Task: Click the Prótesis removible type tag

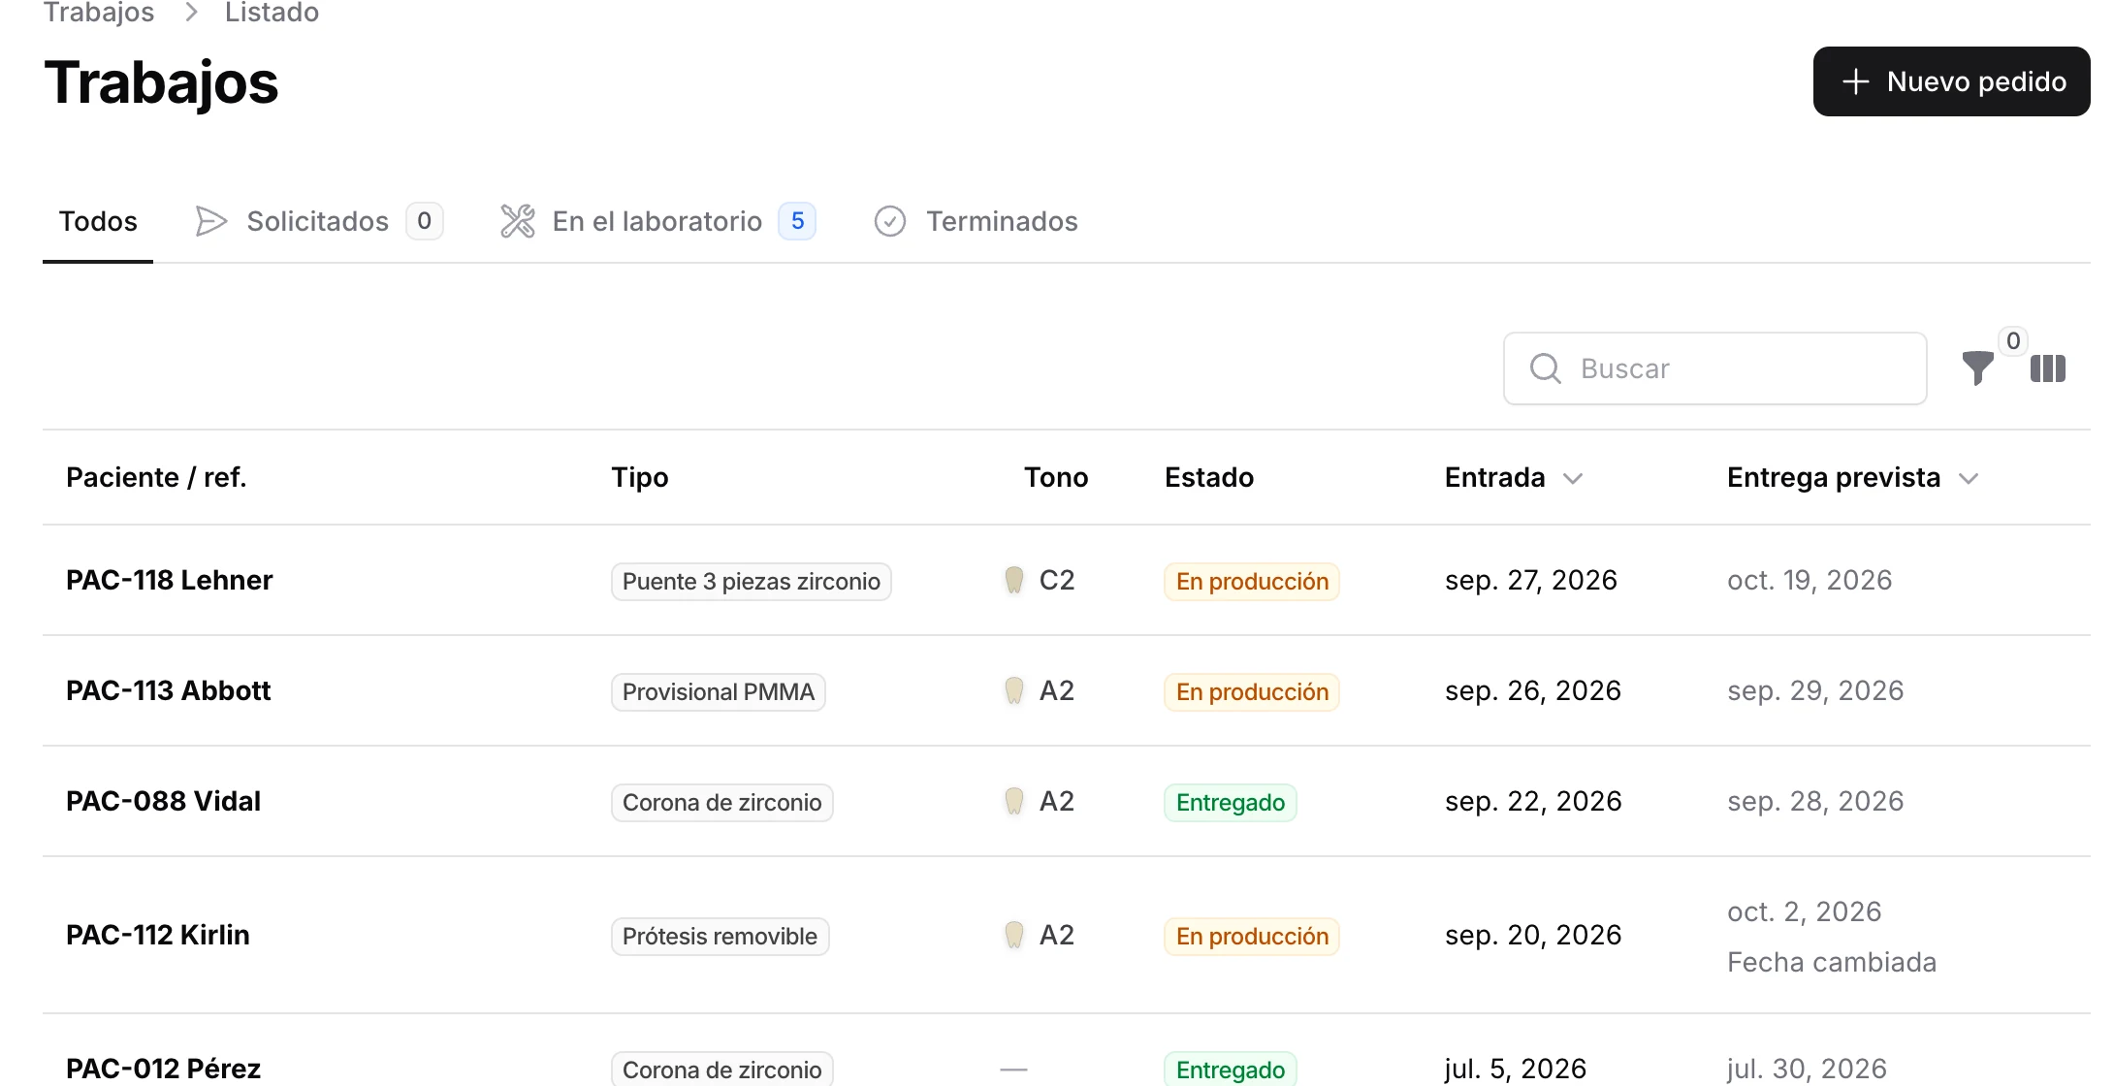Action: (720, 937)
